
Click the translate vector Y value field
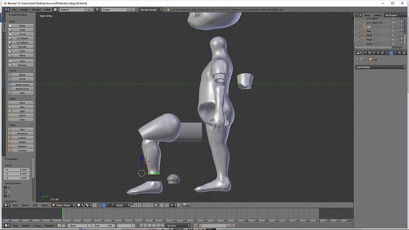[17, 174]
